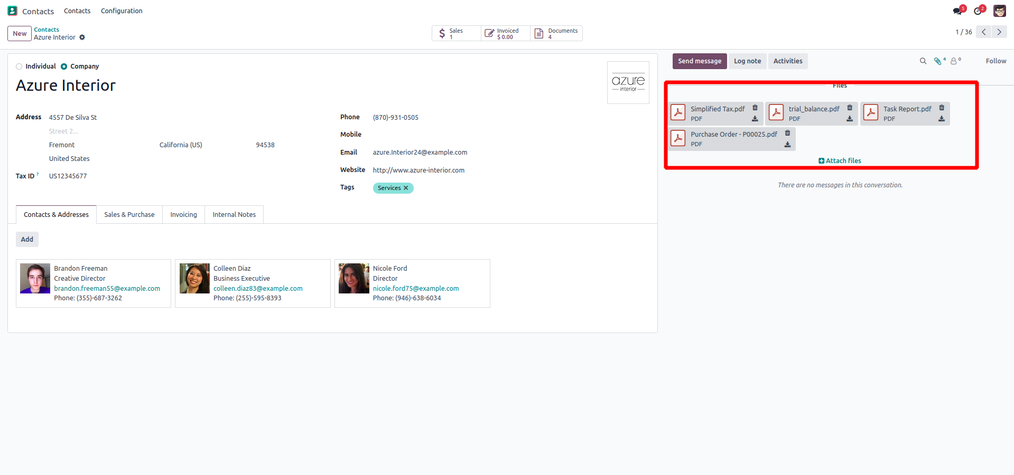
Task: Open the Configuration menu
Action: (x=122, y=11)
